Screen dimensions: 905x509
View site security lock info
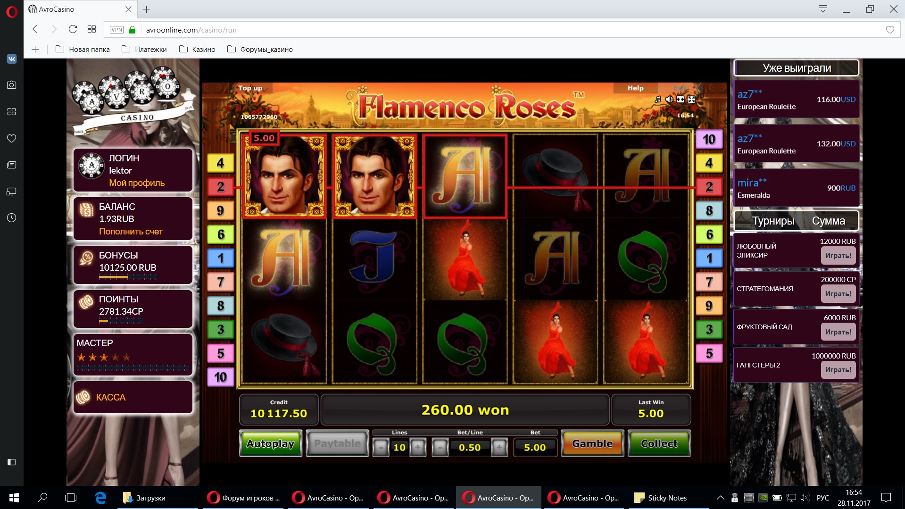(x=132, y=30)
